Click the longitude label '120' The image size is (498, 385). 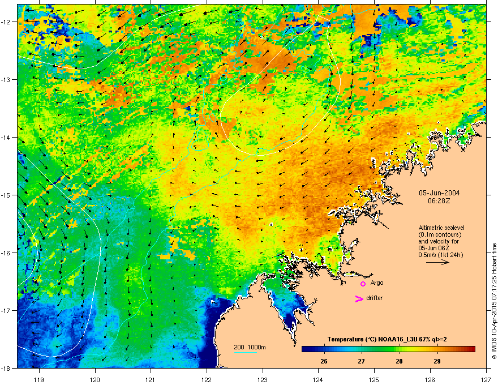click(95, 379)
